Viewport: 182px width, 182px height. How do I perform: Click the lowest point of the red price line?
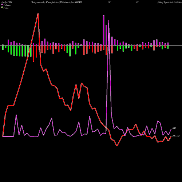pos(117,146)
